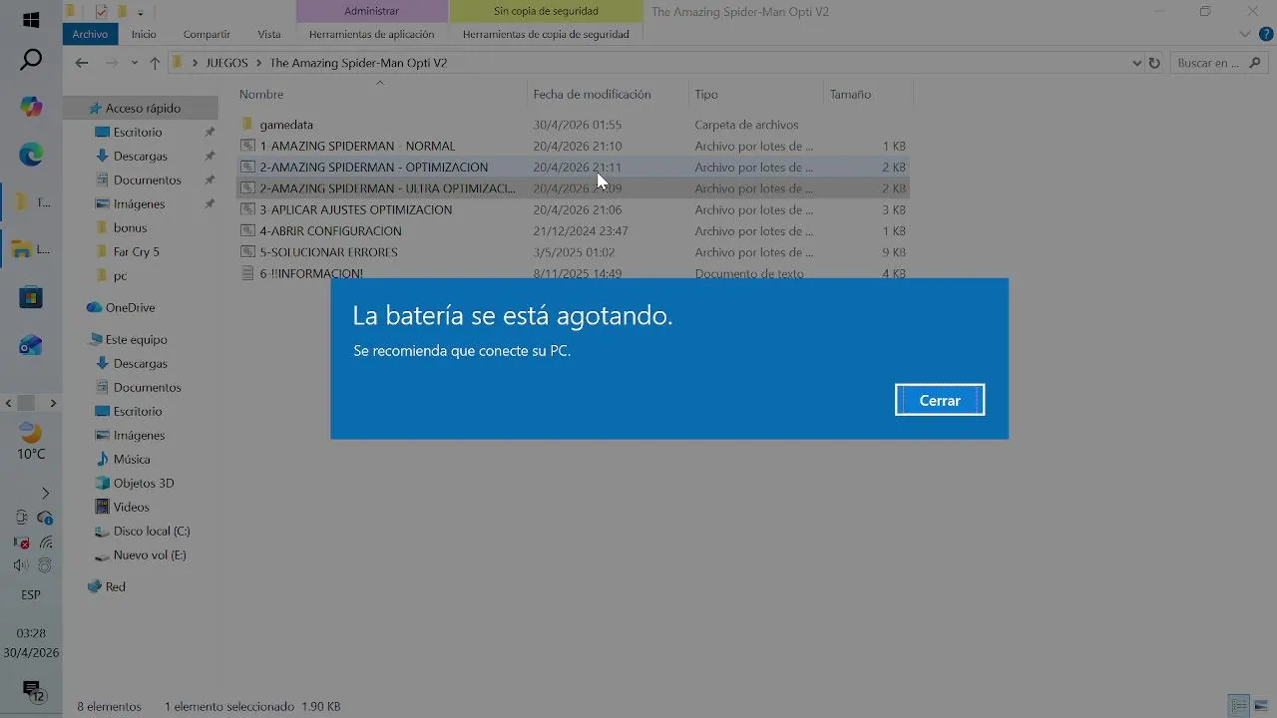Open the Wi-Fi network tray icon
The height and width of the screenshot is (718, 1277).
point(45,542)
